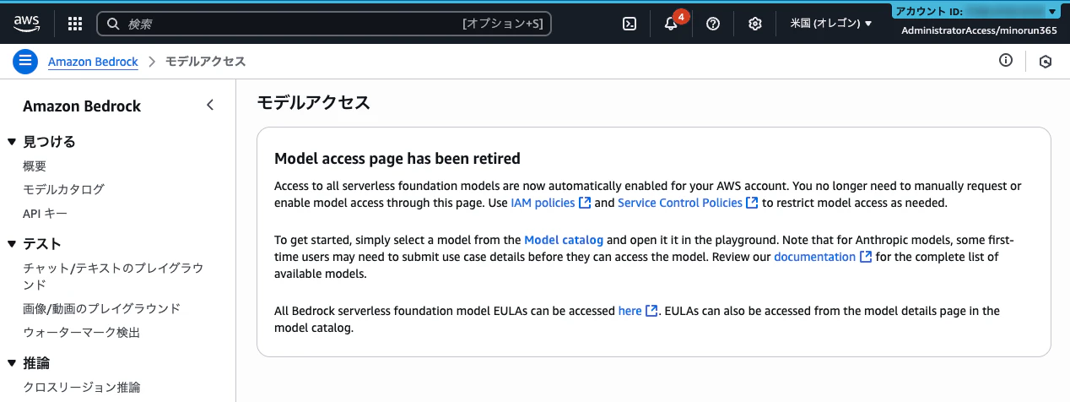Go to Amazon Bedrock breadcrumb link
The height and width of the screenshot is (402, 1070).
(x=93, y=62)
